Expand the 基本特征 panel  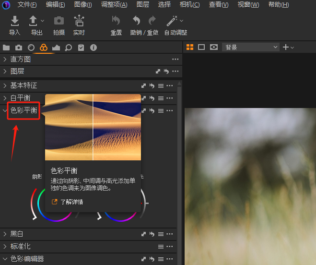(x=5, y=85)
